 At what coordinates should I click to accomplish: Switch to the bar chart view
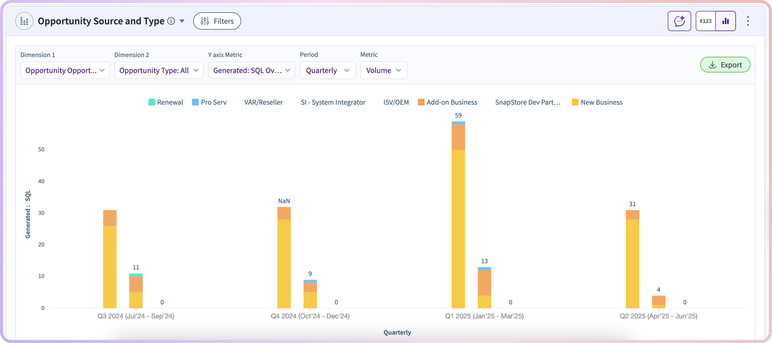(x=726, y=21)
